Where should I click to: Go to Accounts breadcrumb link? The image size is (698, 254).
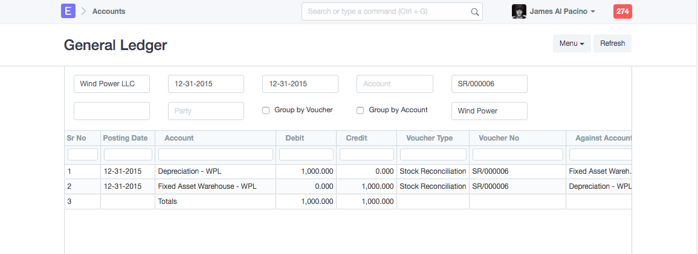(x=109, y=11)
